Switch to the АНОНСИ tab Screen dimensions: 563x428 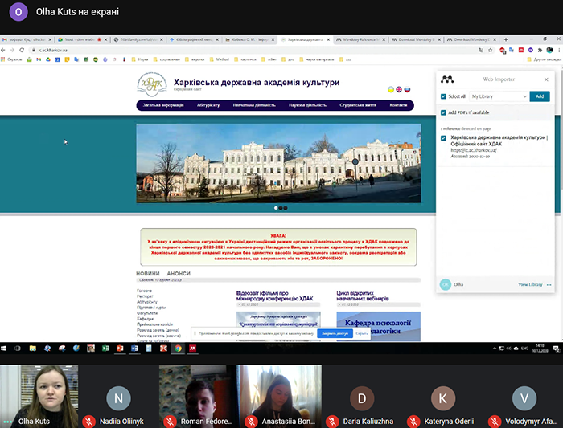point(179,274)
